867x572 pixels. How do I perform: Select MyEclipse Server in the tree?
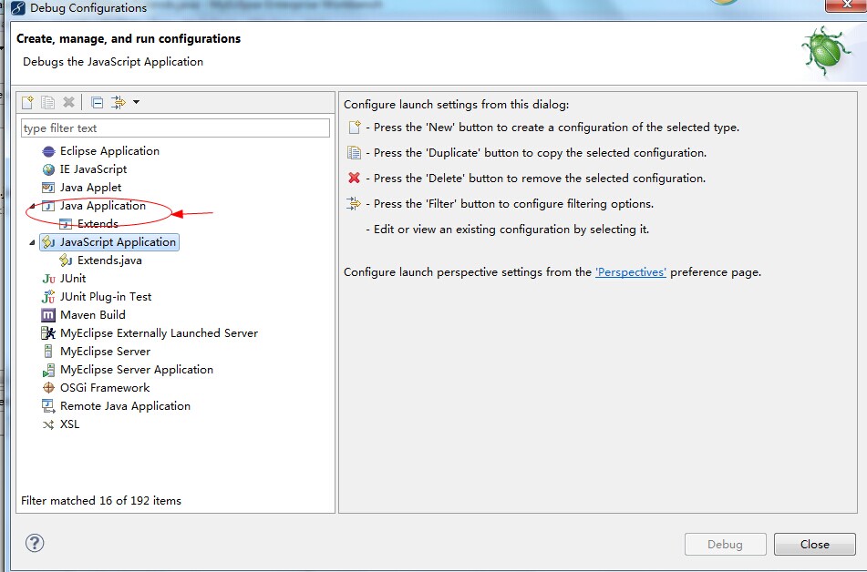tap(105, 352)
